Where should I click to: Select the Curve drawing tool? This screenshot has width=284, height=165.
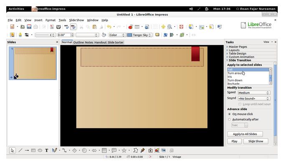(x=54, y=150)
